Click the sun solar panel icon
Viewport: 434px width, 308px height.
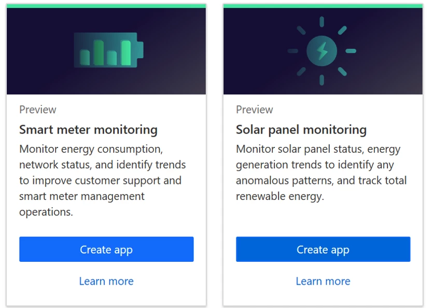point(321,51)
